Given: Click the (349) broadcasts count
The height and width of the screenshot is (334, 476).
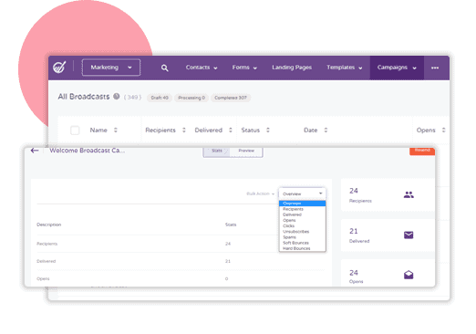Looking at the screenshot, I should coord(132,97).
